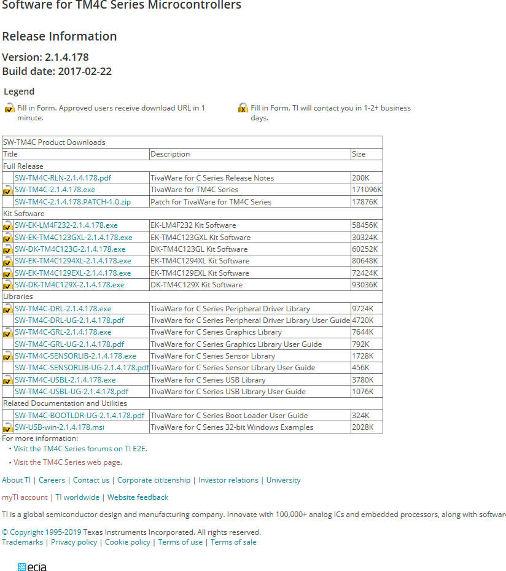Open SW-TM4C-GRL-UG-2.1.4.178.pdf
506x571 pixels.
(x=69, y=344)
